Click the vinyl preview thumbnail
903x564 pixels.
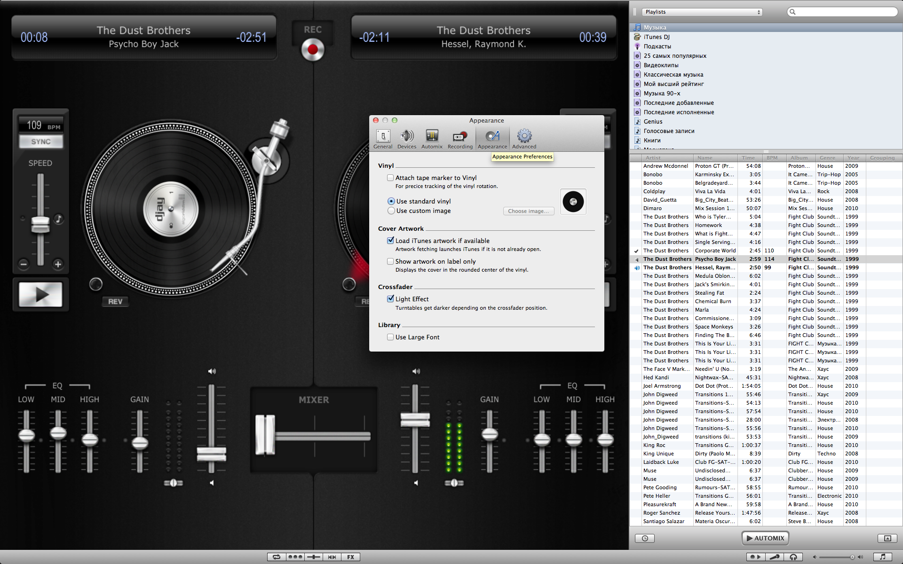click(573, 202)
